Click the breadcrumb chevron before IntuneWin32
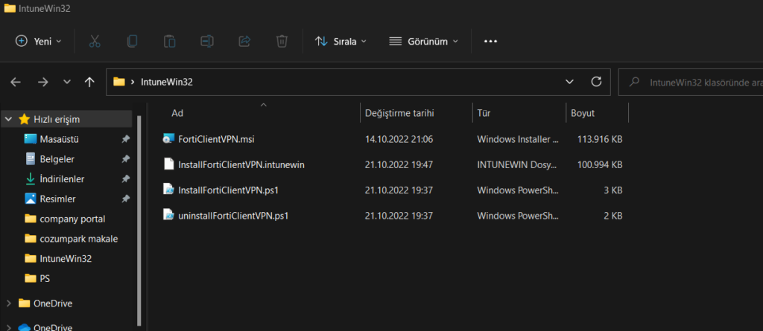 click(x=133, y=82)
